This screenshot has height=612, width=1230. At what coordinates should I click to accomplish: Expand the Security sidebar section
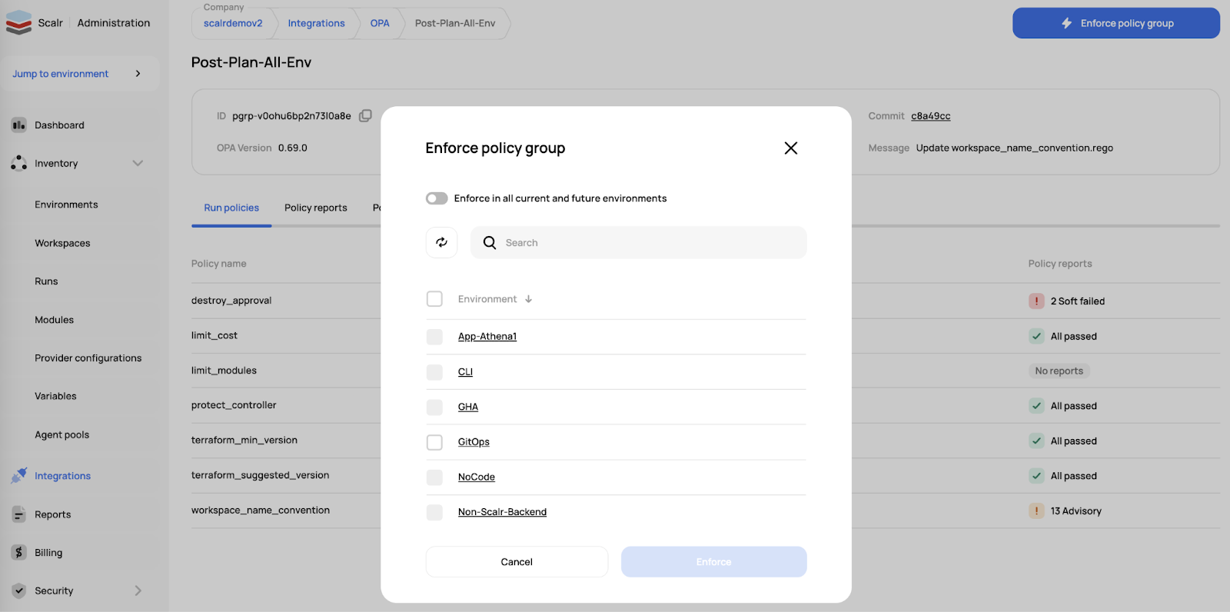coord(138,590)
